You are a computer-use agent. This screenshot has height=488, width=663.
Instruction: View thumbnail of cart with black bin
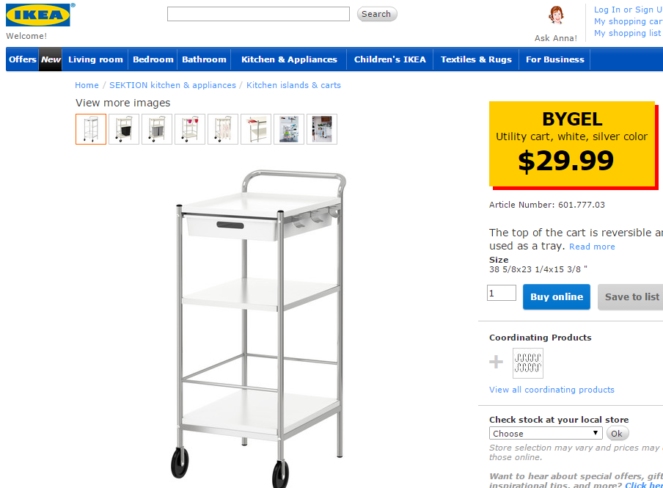pos(124,129)
